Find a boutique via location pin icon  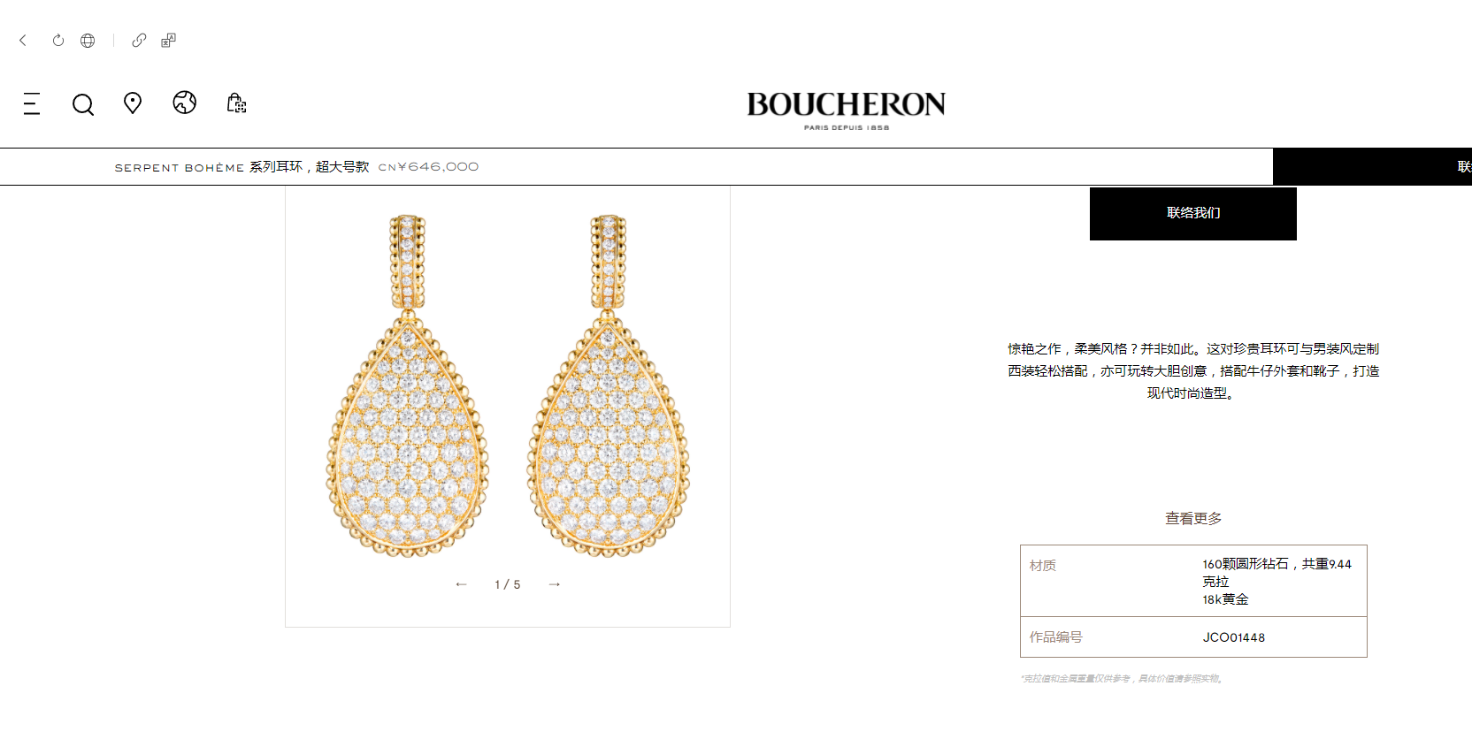pyautogui.click(x=133, y=103)
